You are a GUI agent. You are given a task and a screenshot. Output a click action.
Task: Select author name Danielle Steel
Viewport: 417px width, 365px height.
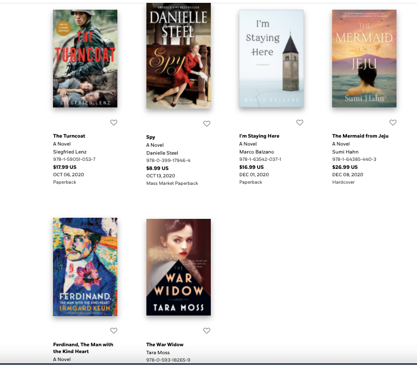pyautogui.click(x=162, y=153)
